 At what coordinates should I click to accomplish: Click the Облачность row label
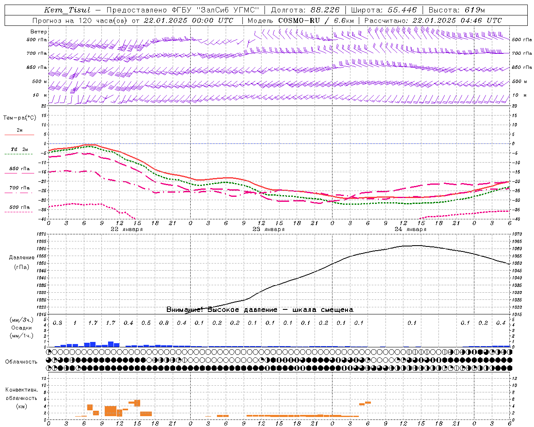click(x=21, y=362)
